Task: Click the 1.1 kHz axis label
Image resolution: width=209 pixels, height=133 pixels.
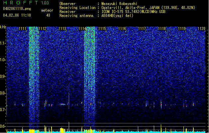Action: [3, 43]
